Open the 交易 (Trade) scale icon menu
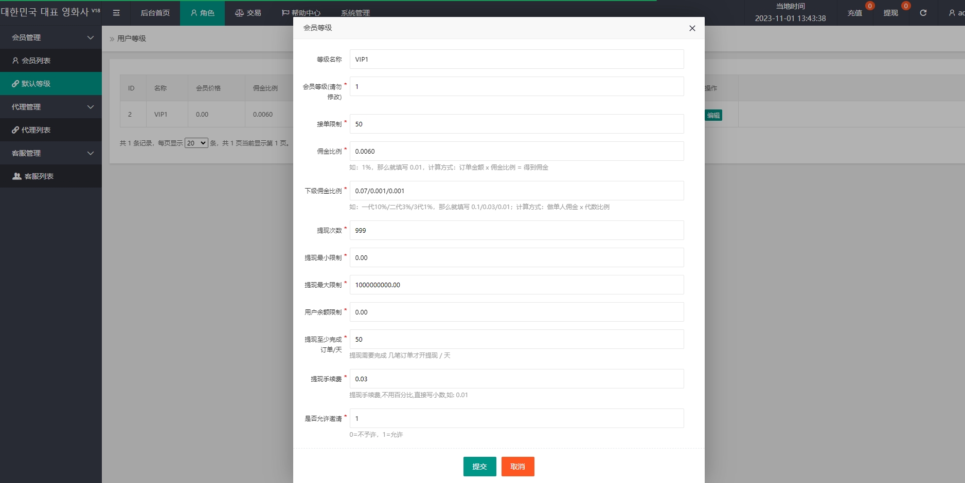Image resolution: width=965 pixels, height=483 pixels. (x=239, y=12)
